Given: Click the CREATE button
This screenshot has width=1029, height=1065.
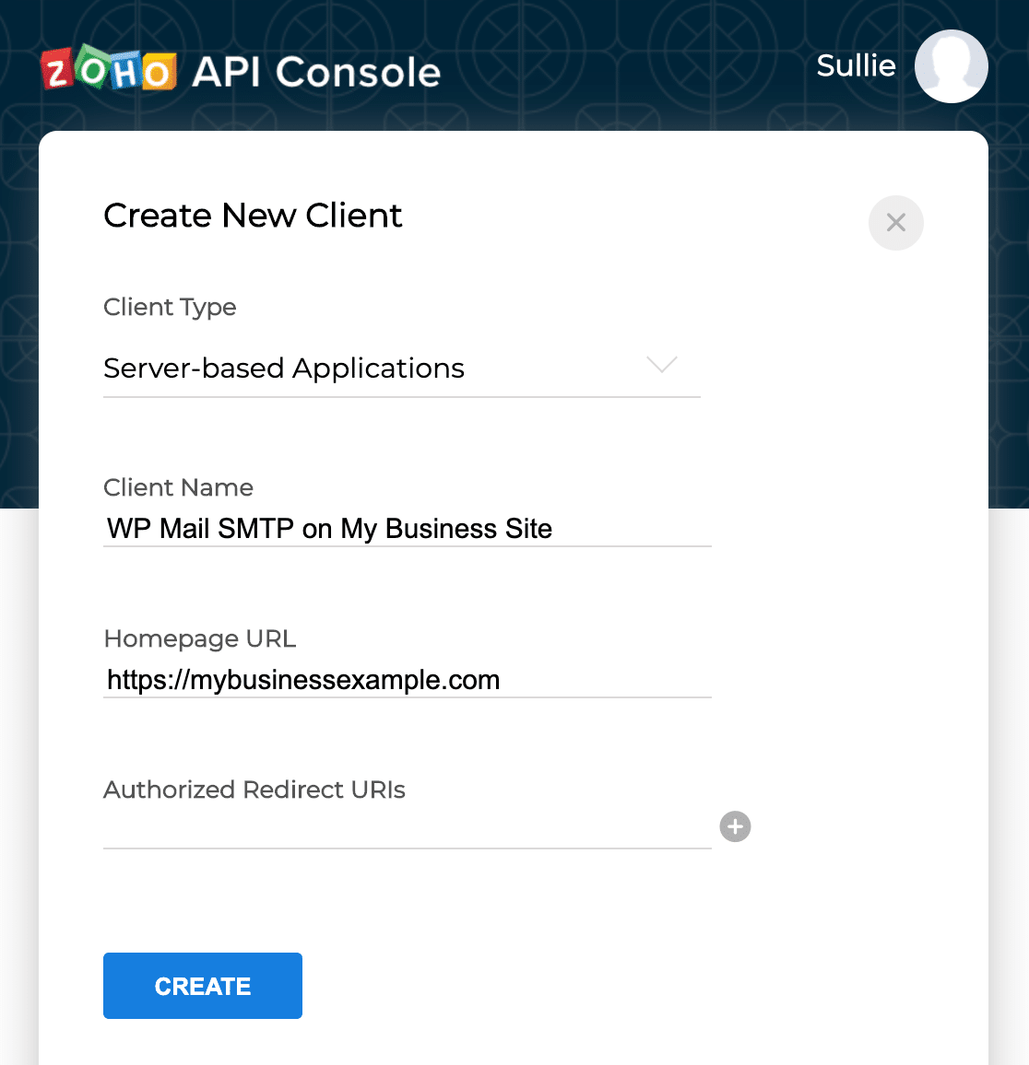Looking at the screenshot, I should coord(203,986).
